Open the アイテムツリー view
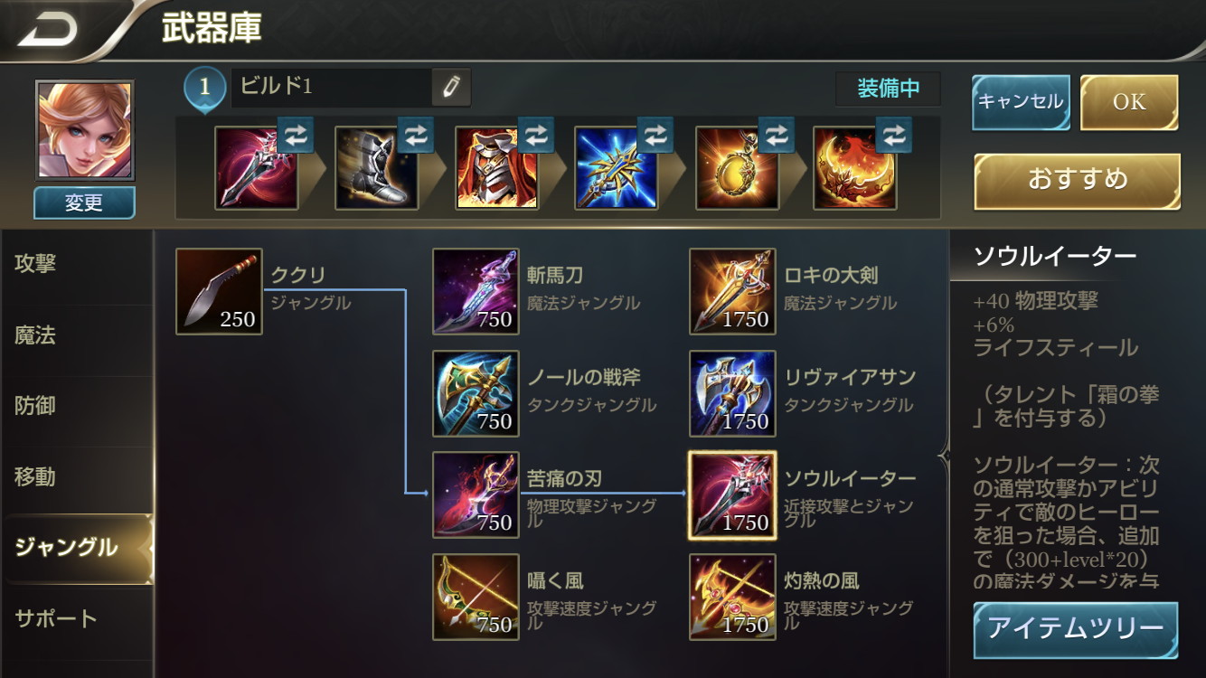The width and height of the screenshot is (1206, 678). [x=1076, y=629]
